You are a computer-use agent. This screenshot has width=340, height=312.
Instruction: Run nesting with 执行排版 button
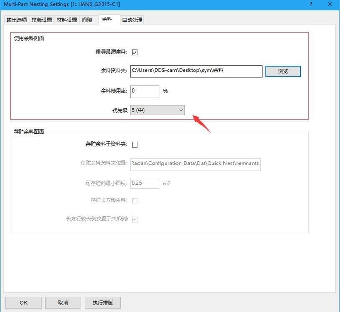(x=103, y=303)
